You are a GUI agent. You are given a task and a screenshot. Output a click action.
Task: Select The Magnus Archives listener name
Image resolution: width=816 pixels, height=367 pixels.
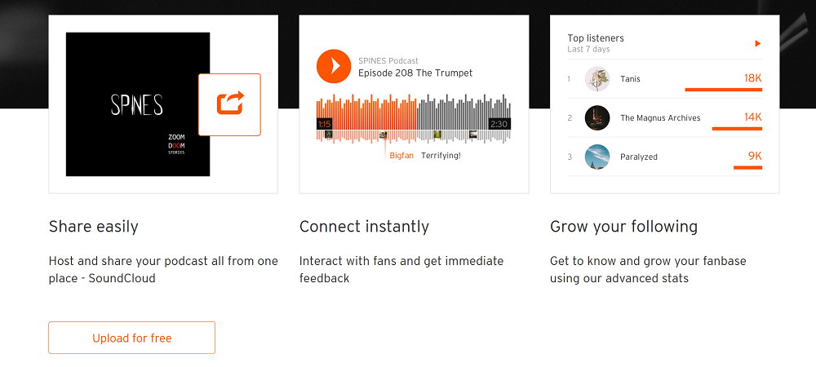(660, 118)
